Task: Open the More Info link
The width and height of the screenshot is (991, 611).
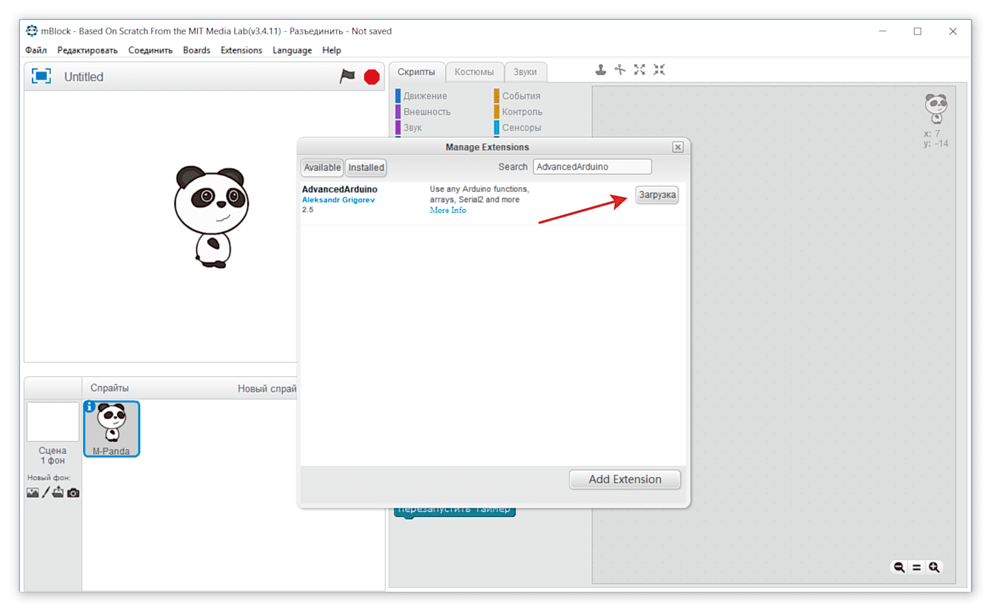Action: tap(447, 210)
